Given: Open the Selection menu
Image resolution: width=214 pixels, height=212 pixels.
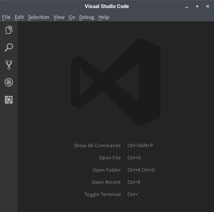Looking at the screenshot, I should 39,17.
